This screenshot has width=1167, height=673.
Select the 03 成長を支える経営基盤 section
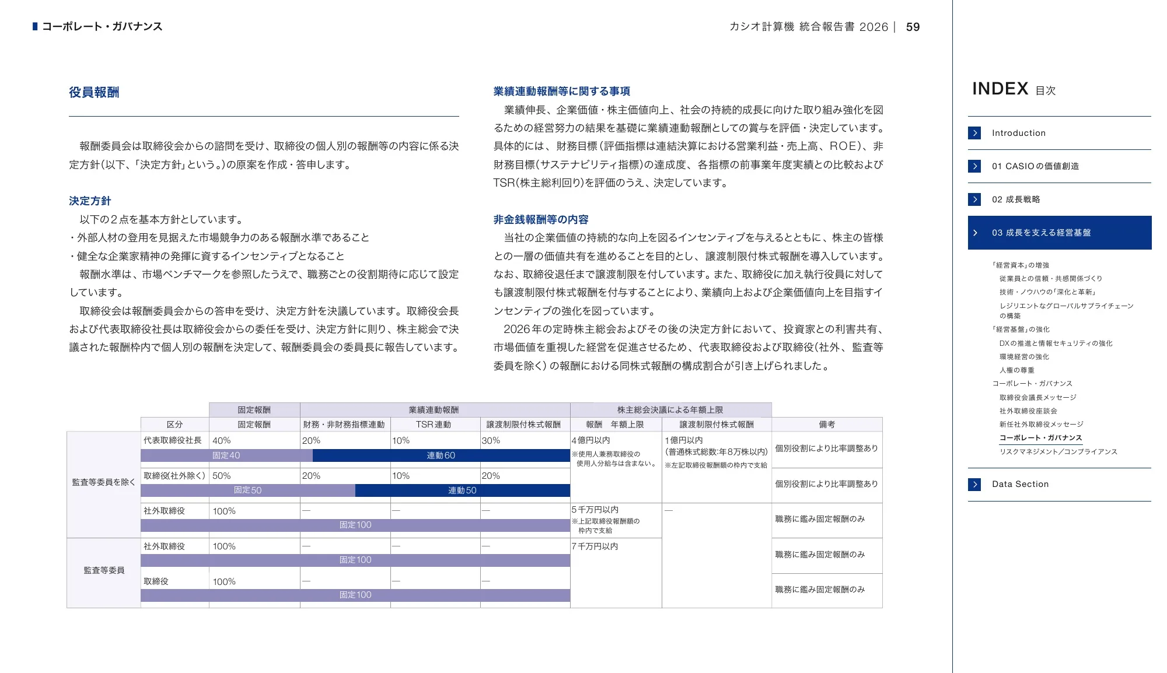pyautogui.click(x=1060, y=233)
